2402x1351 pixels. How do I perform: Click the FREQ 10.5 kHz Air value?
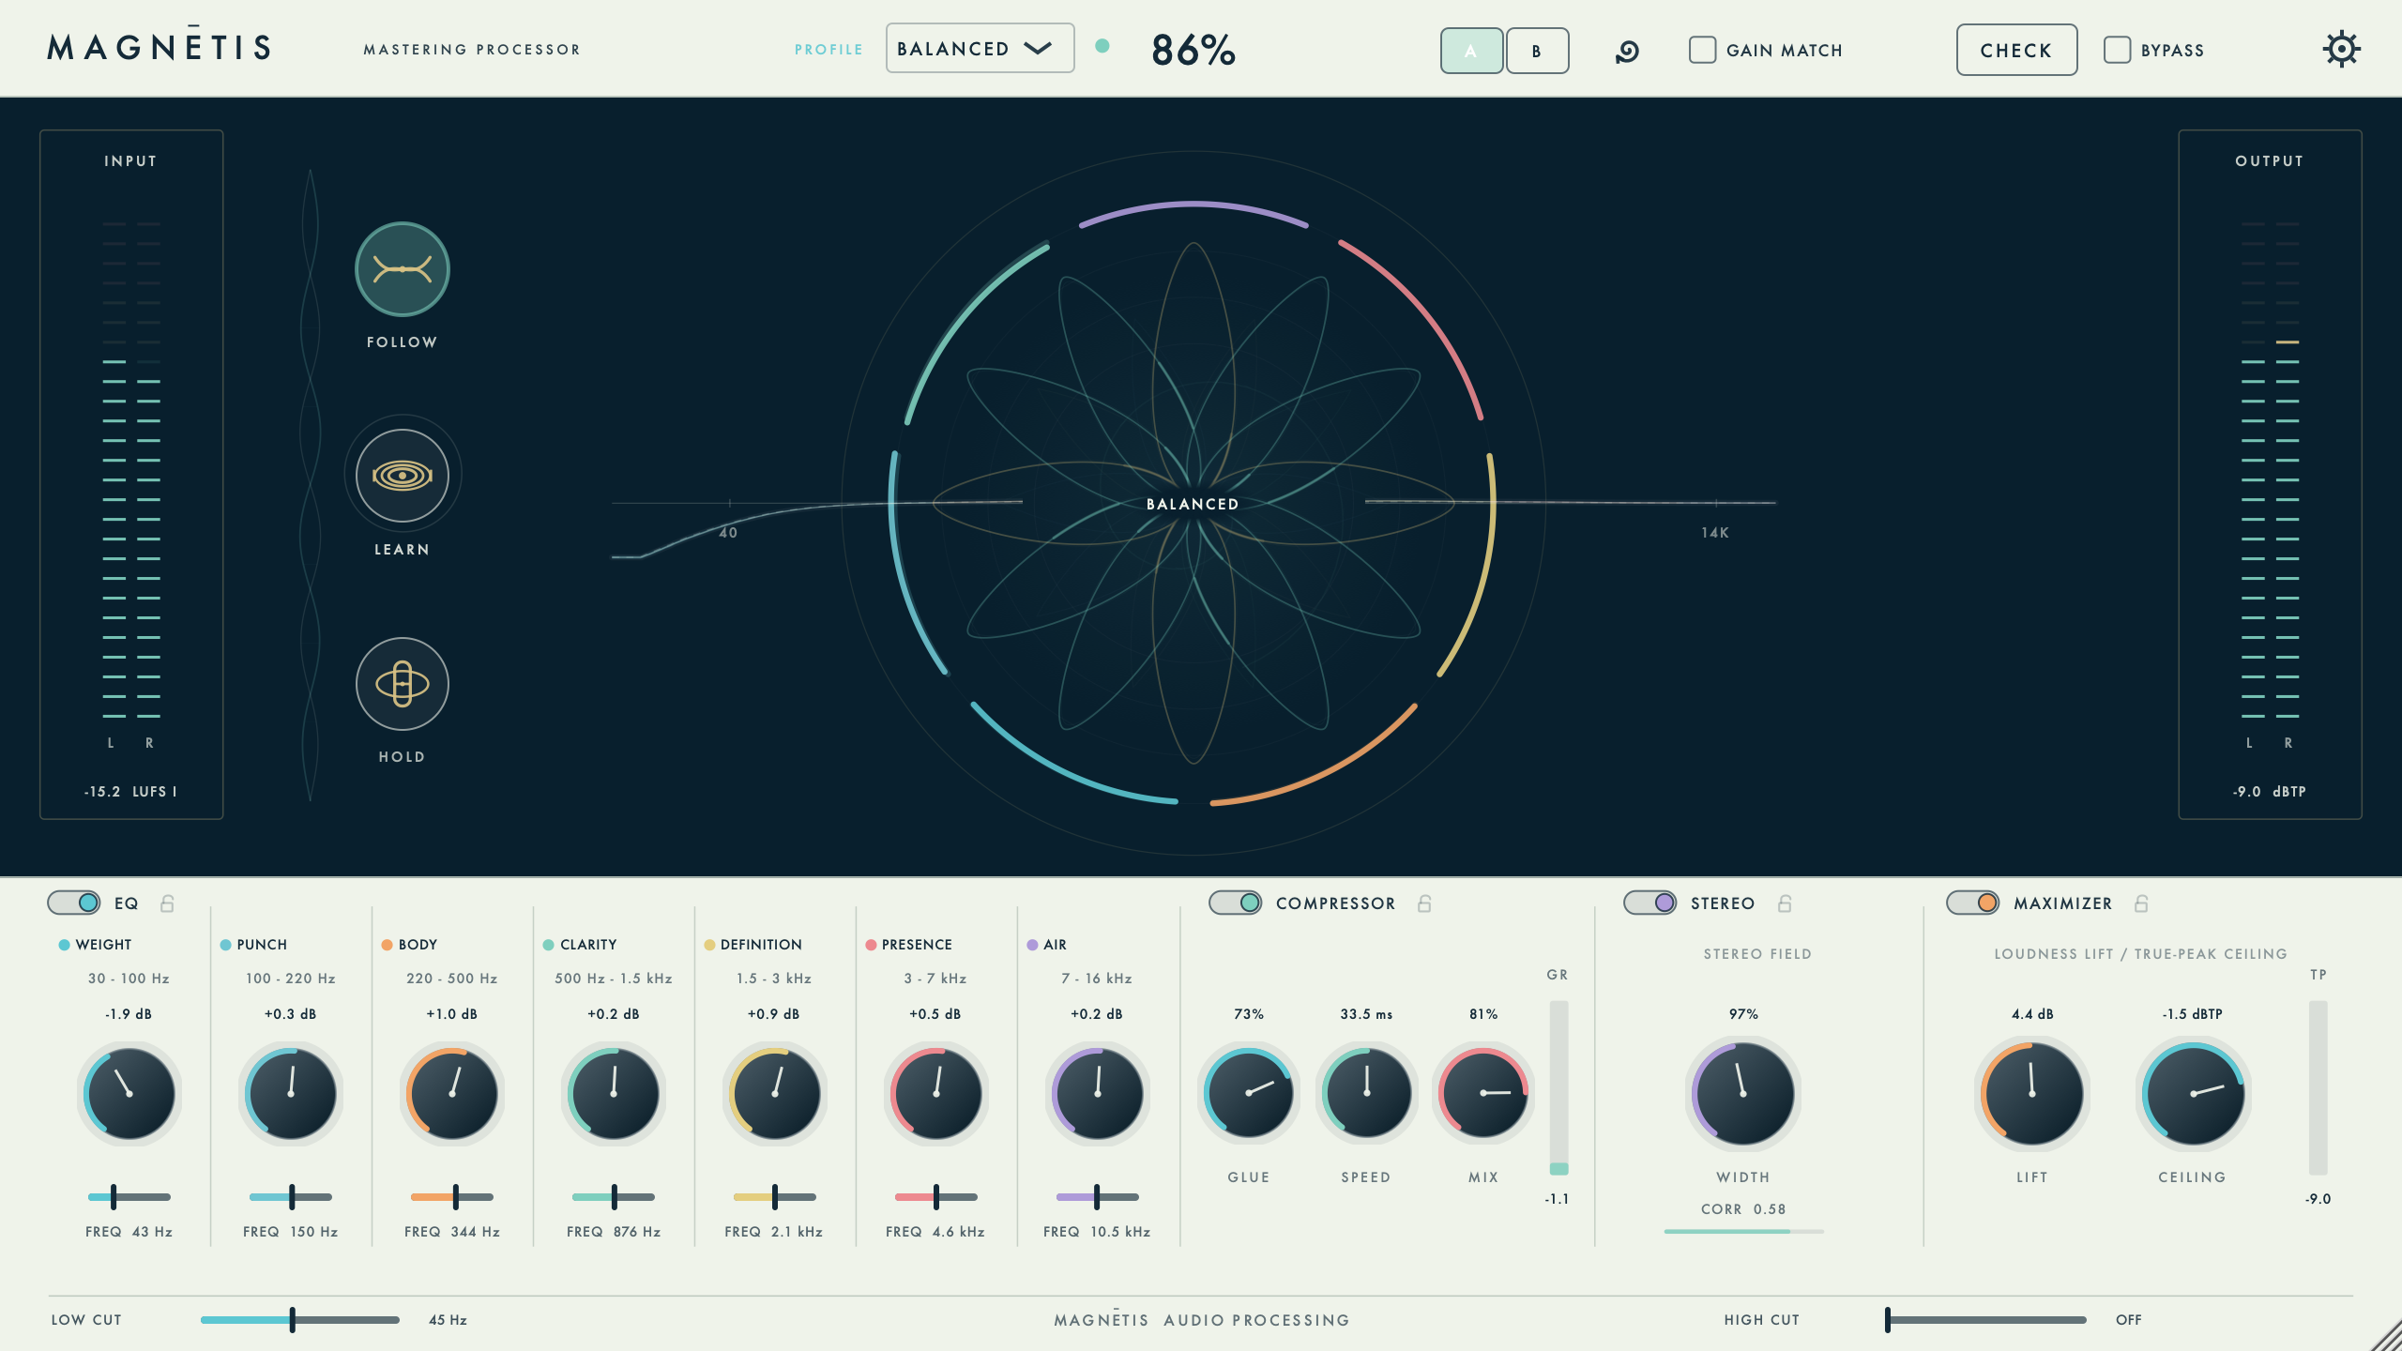click(x=1097, y=1232)
